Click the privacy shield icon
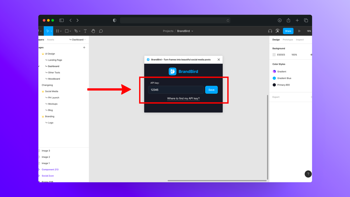Viewport: 350px width, 197px height. point(115,20)
